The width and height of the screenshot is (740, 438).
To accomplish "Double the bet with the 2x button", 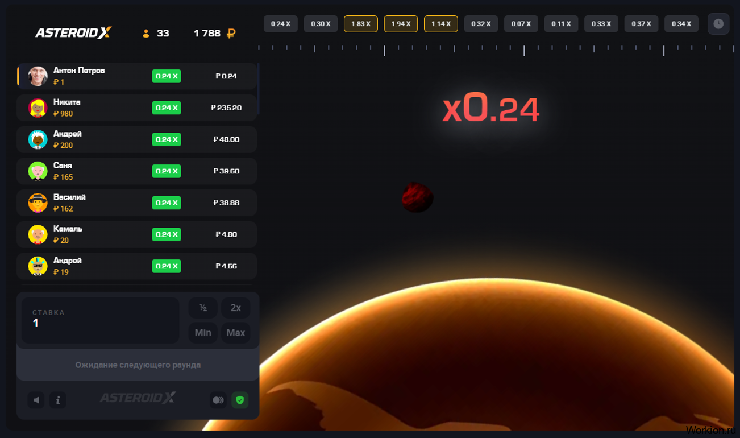I will point(236,308).
